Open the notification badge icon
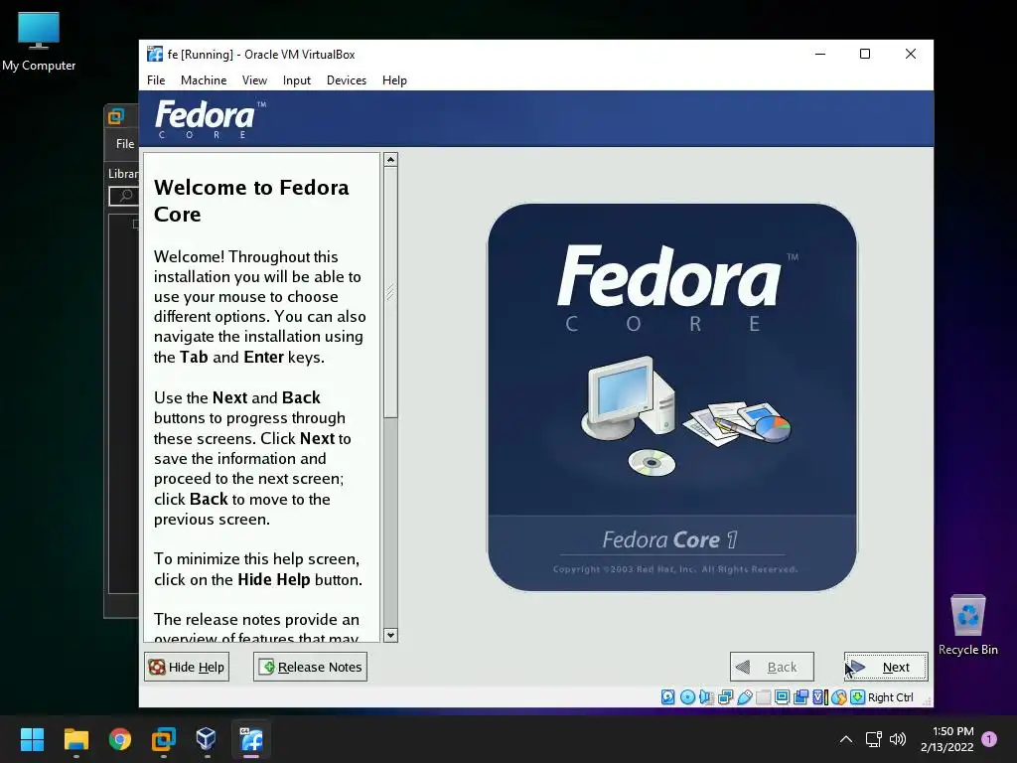This screenshot has width=1017, height=763. tap(989, 739)
